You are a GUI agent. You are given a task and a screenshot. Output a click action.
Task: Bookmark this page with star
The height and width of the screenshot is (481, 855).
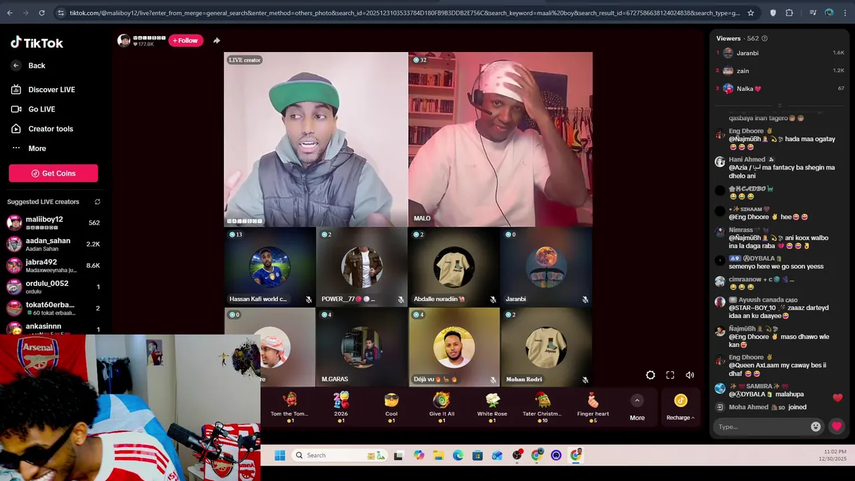pos(751,13)
